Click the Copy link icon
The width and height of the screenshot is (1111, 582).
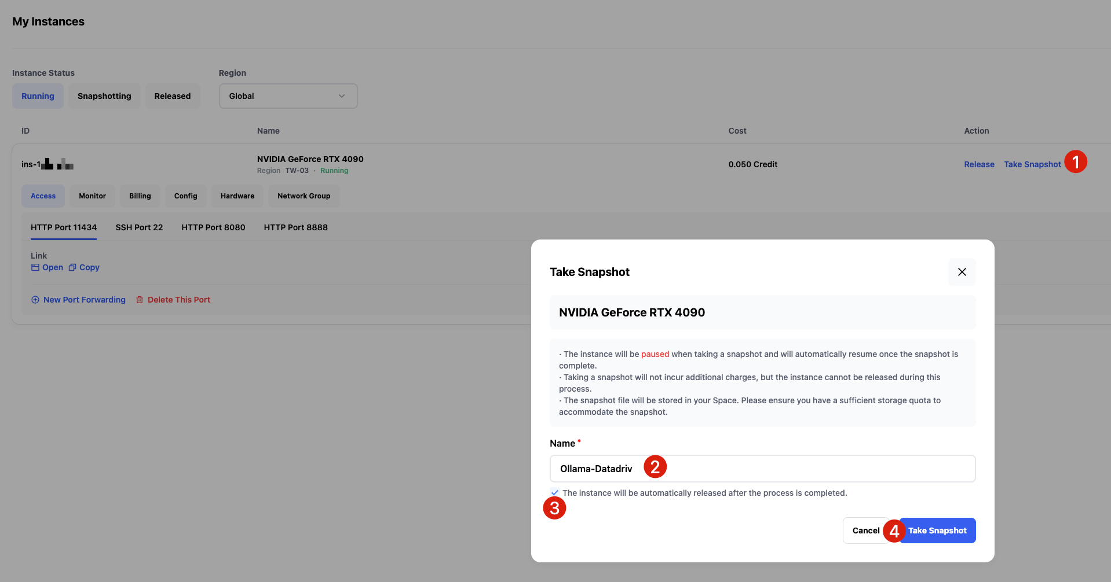point(72,267)
